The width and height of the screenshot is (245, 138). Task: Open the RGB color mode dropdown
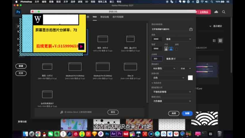click(164, 68)
